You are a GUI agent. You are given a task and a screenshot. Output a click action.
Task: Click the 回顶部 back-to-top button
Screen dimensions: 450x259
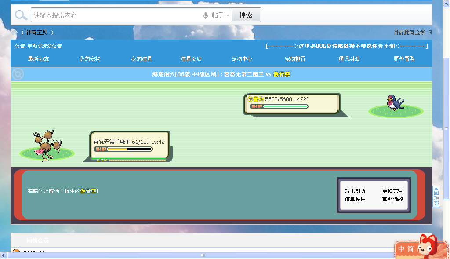(436, 197)
